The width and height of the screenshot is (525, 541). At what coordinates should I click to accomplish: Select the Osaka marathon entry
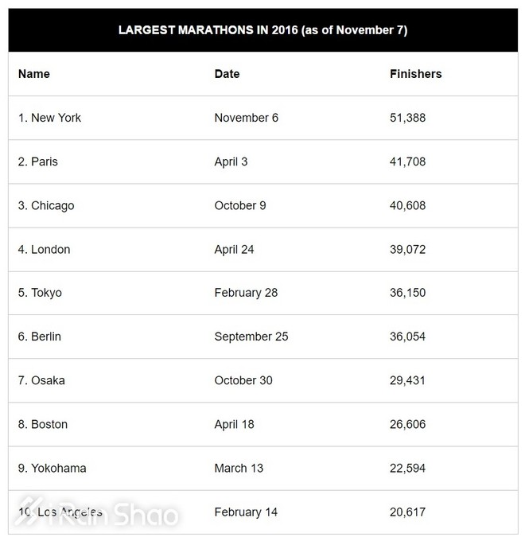tap(41, 380)
